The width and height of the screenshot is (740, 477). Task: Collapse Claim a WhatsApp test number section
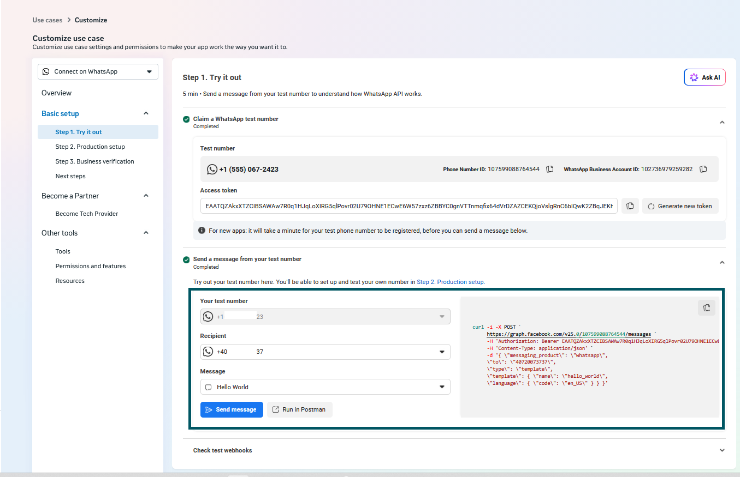[722, 122]
